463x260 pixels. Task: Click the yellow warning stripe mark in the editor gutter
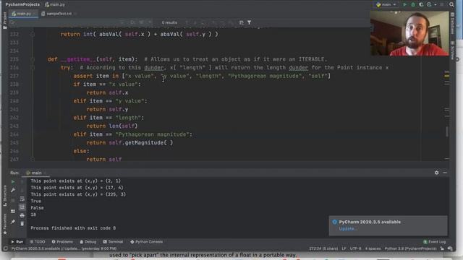tap(447, 76)
